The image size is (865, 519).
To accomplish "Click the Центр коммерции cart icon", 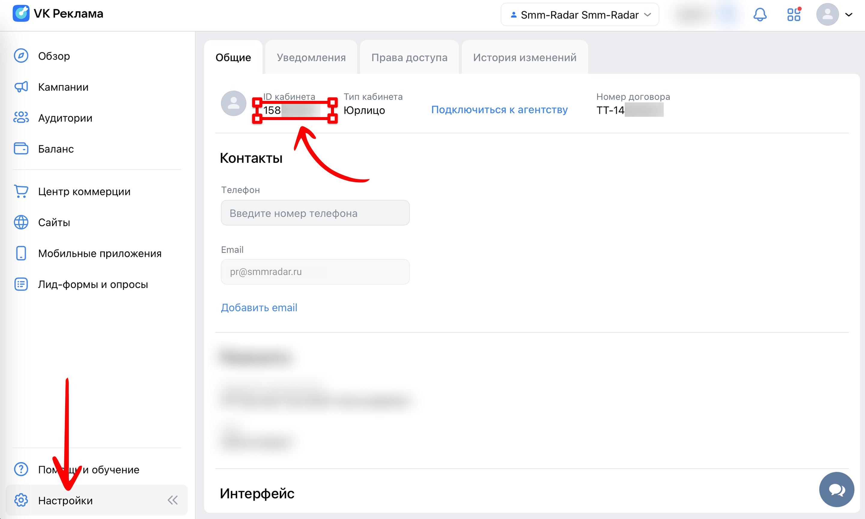I will coord(21,191).
